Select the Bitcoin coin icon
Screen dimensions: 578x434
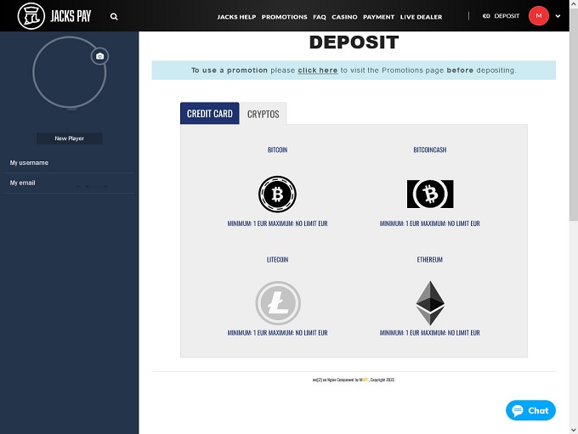coord(277,194)
